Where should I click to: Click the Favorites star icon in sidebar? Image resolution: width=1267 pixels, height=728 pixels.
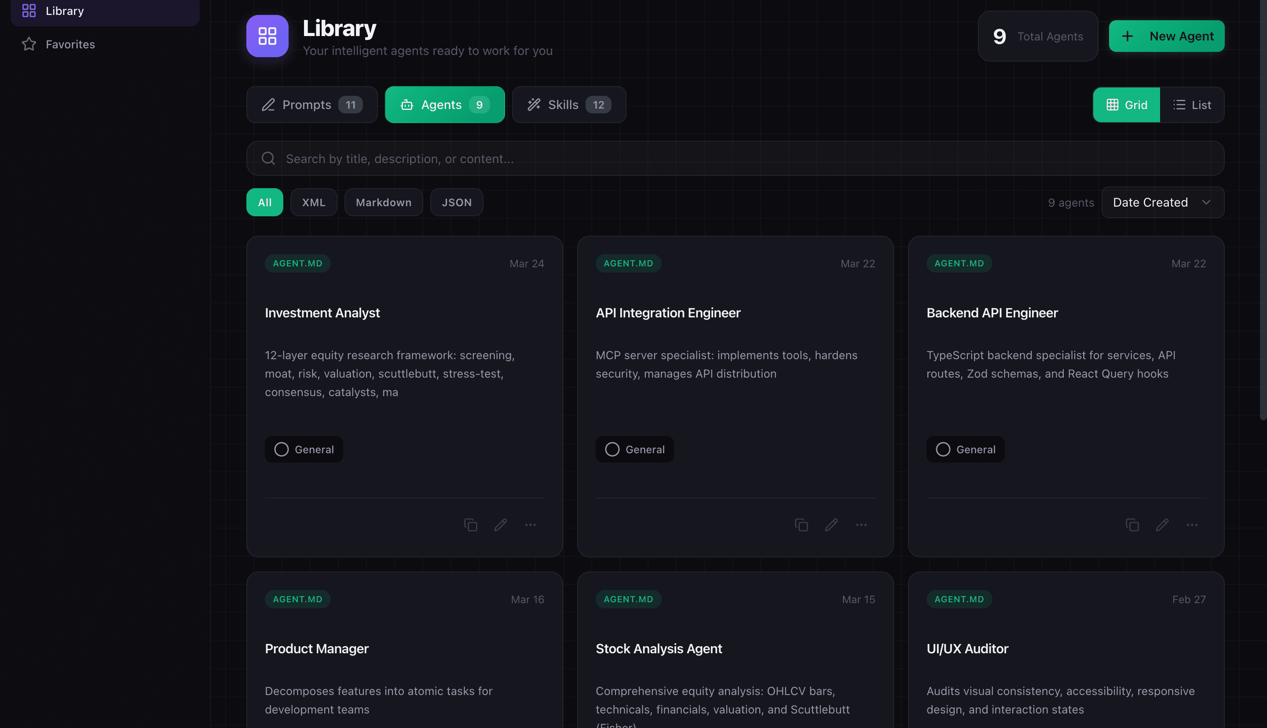pyautogui.click(x=29, y=44)
